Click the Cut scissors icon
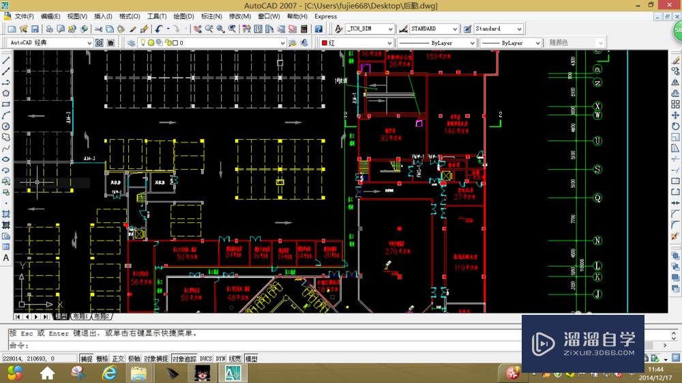This screenshot has width=682, height=383. pos(98,29)
